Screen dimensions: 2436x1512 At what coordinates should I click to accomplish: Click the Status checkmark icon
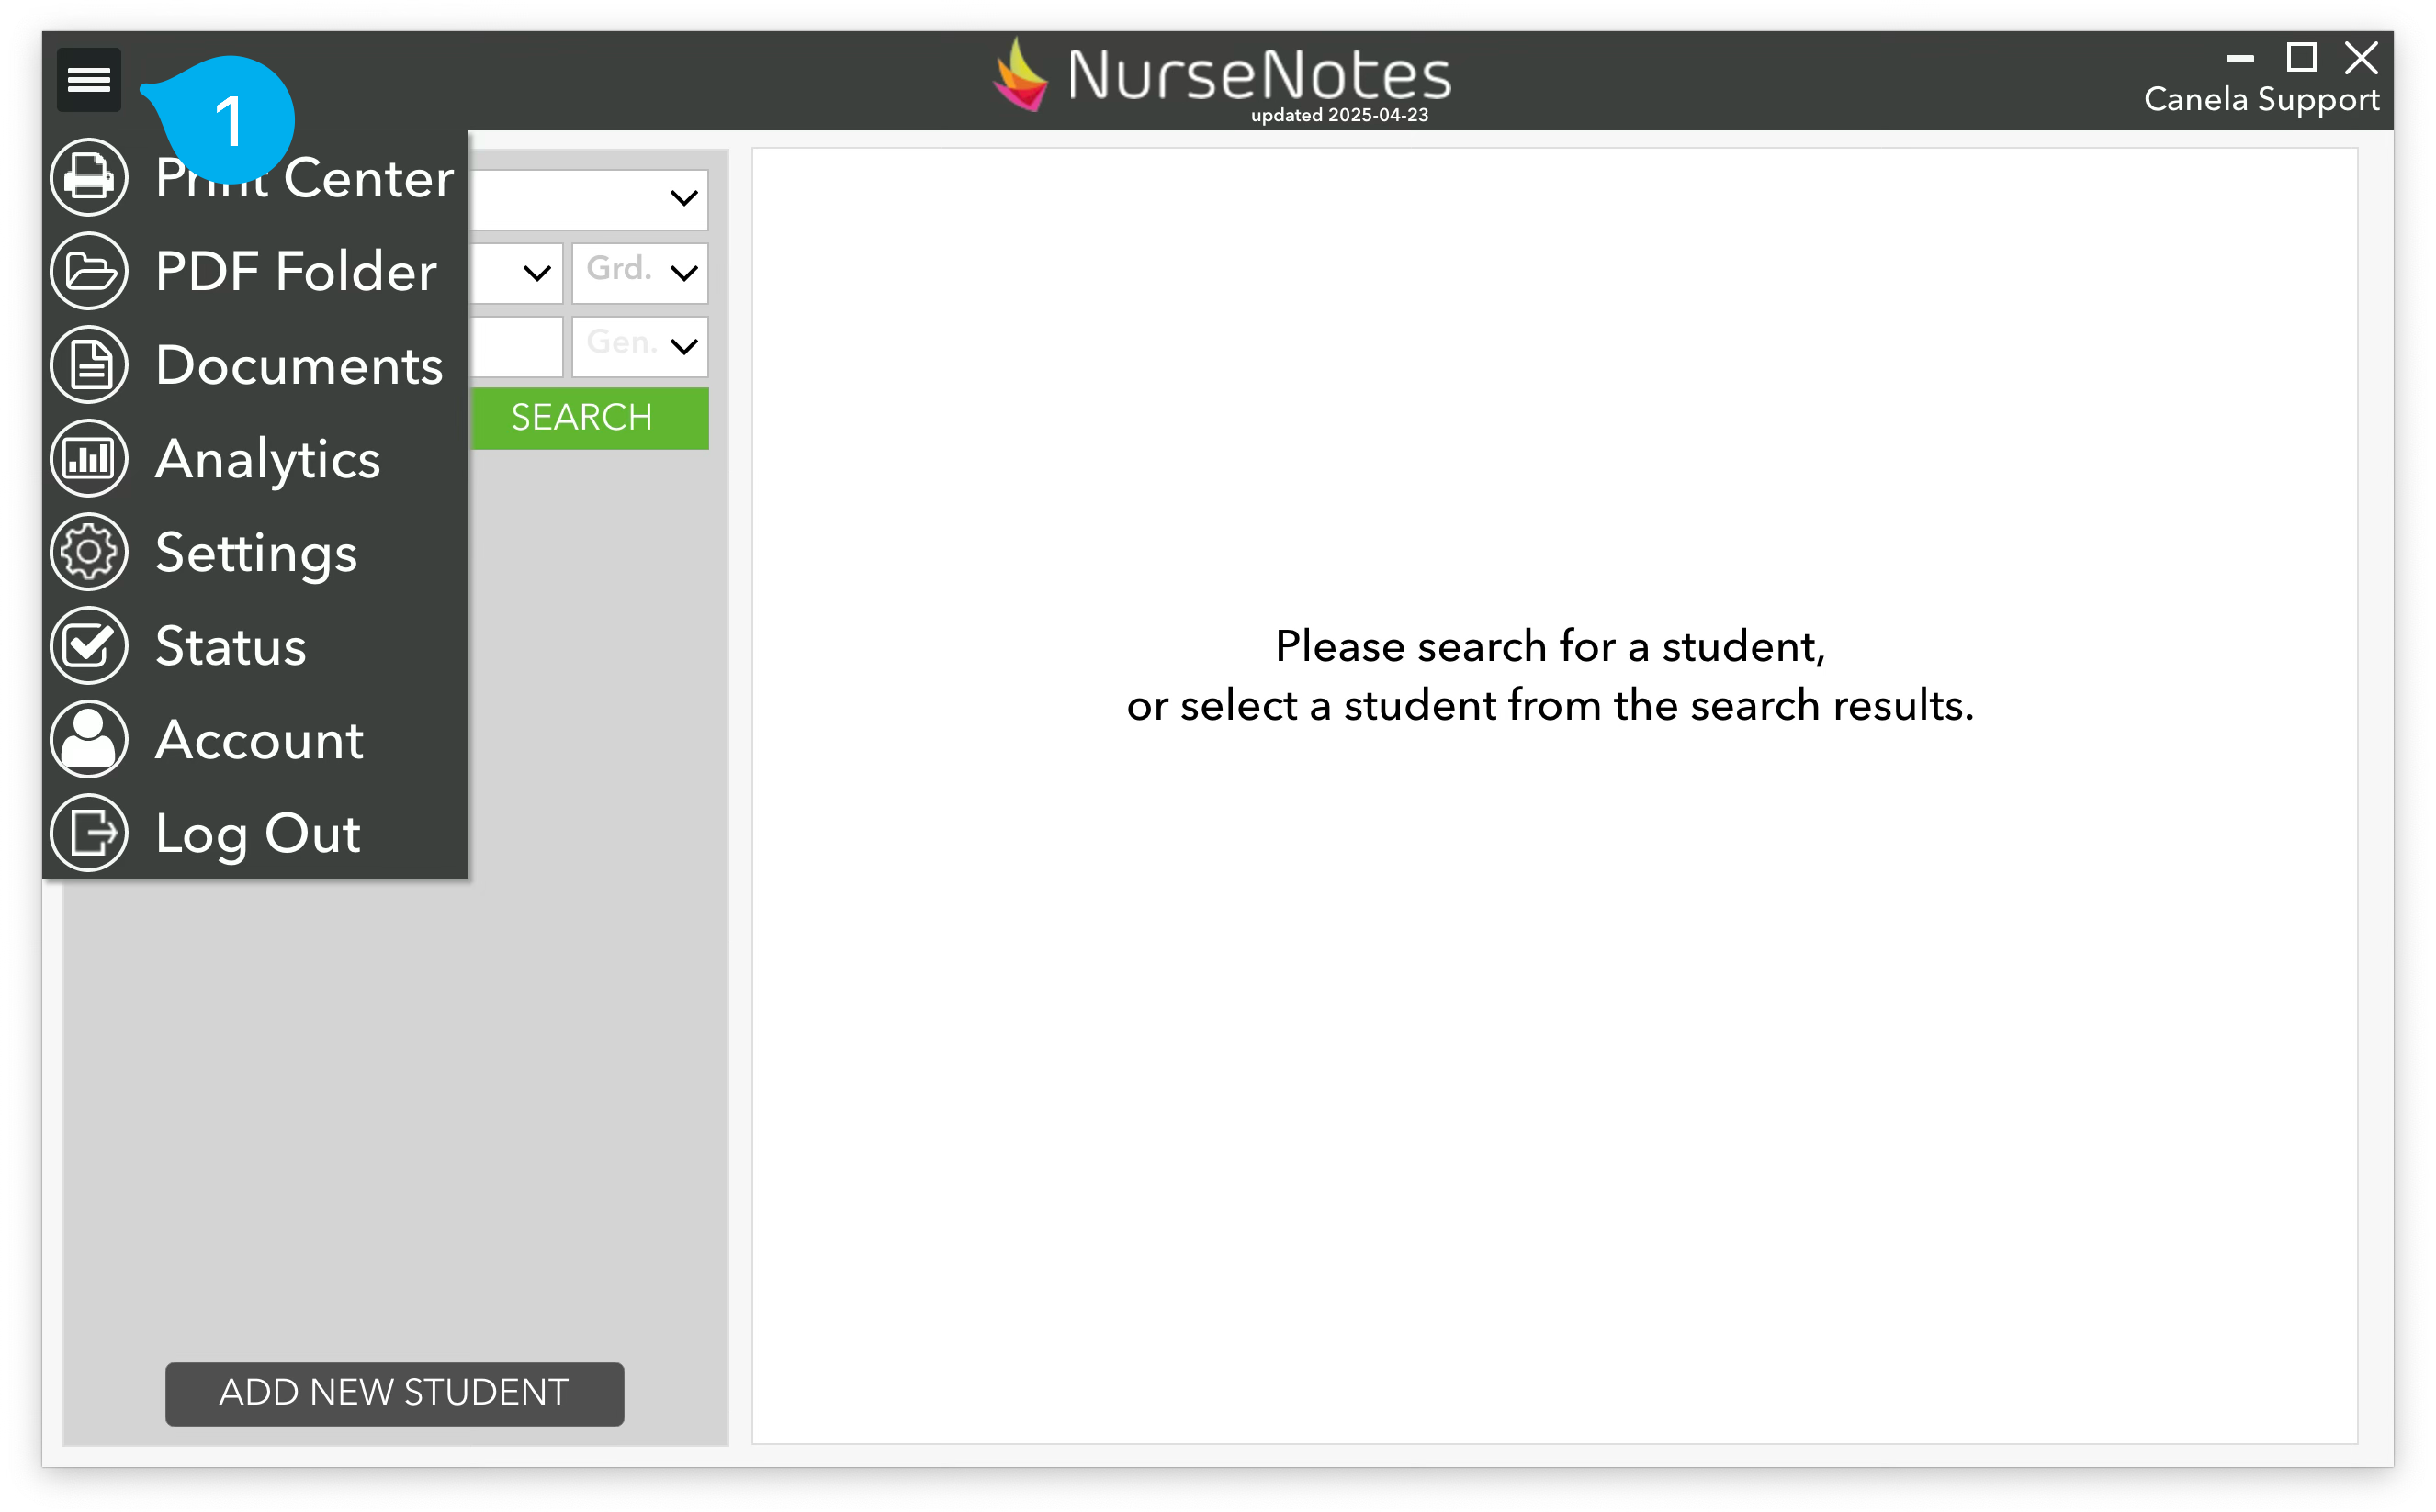click(x=89, y=646)
